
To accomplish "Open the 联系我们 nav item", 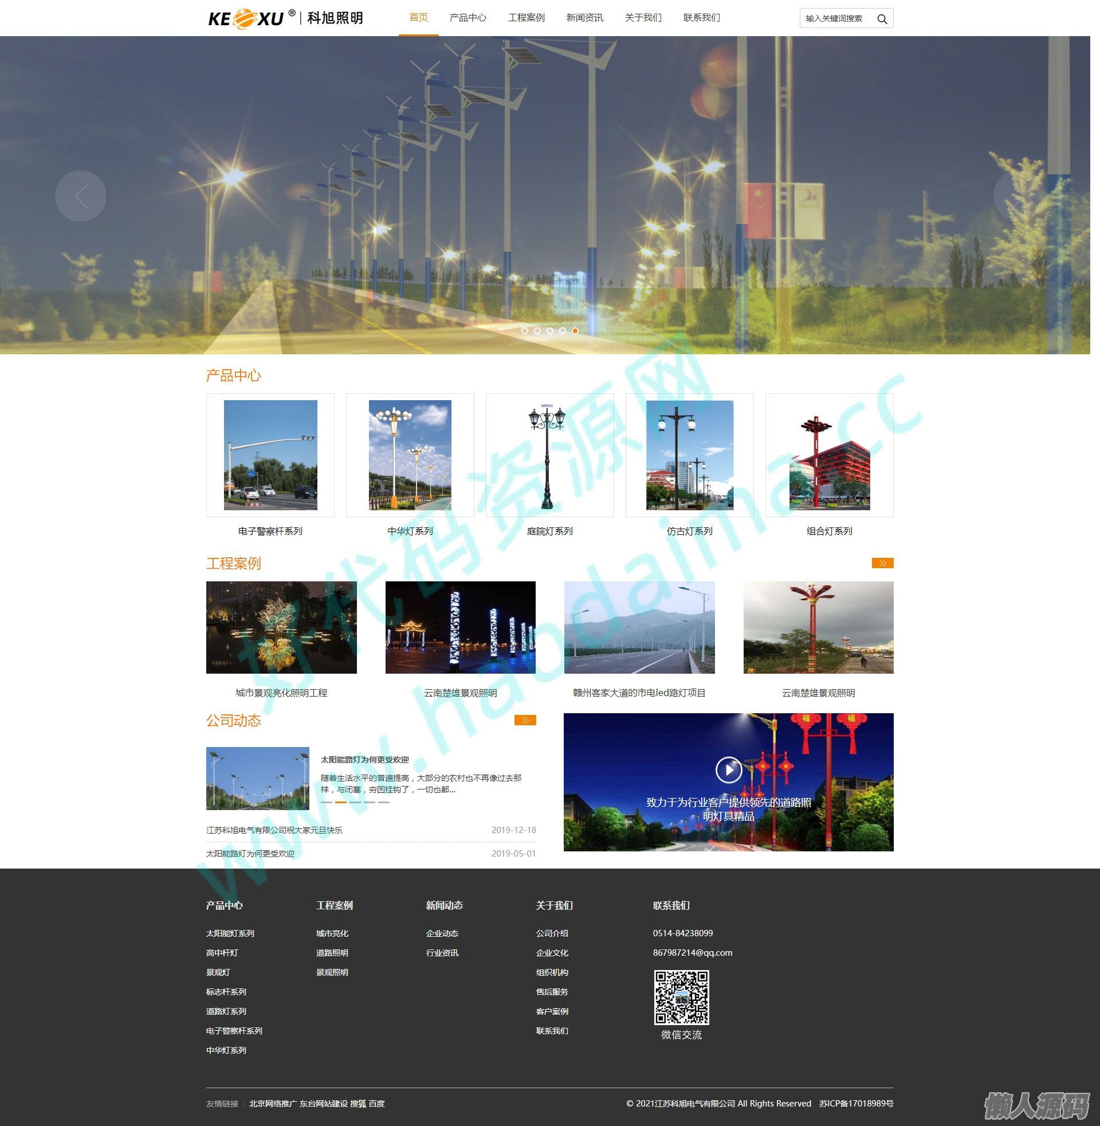I will [x=701, y=18].
